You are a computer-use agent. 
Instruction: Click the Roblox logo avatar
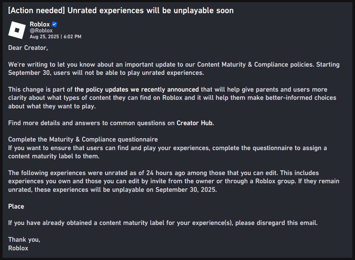click(x=17, y=30)
